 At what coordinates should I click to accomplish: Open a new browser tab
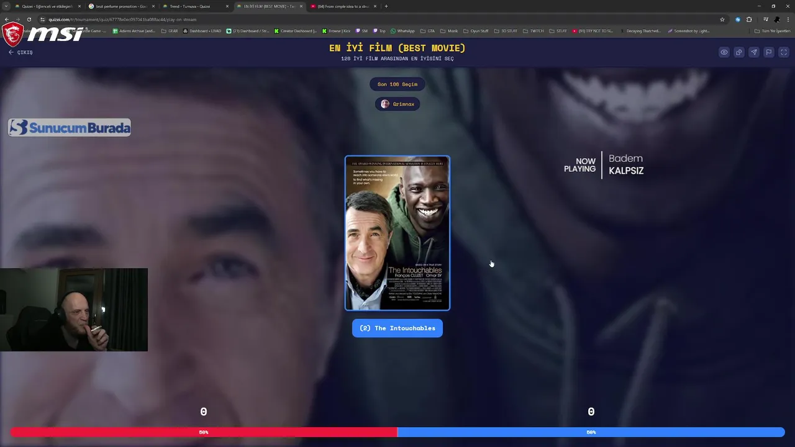pos(386,6)
